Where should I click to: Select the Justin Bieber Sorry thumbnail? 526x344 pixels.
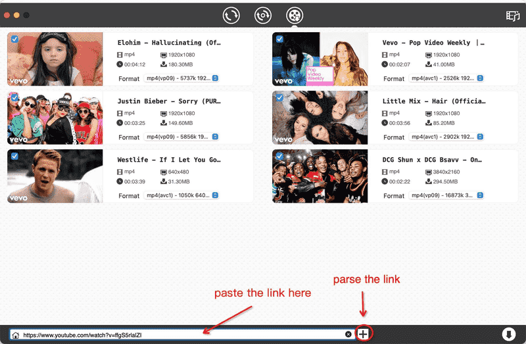pos(55,118)
